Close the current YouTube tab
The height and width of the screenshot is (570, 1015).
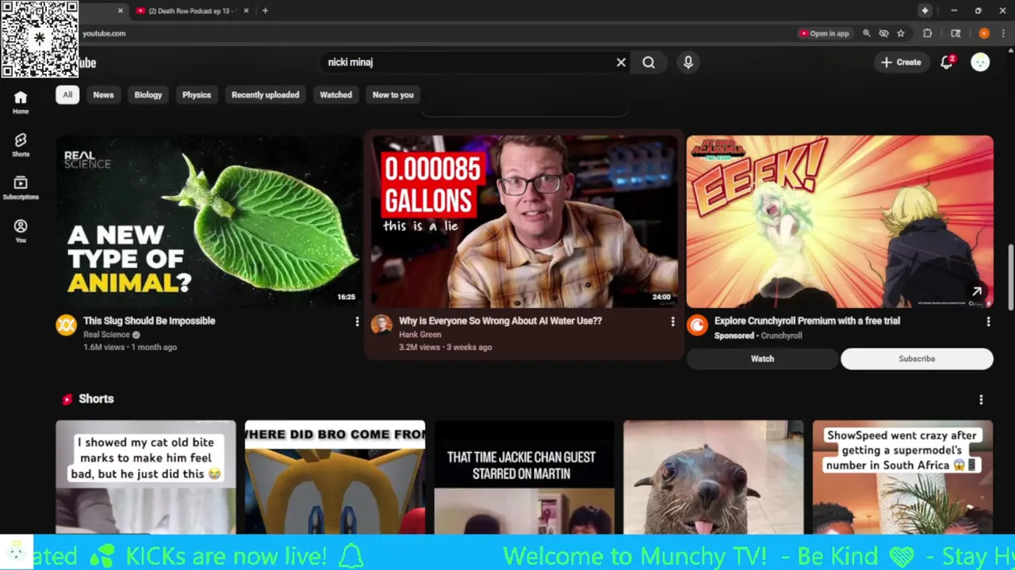[x=121, y=10]
